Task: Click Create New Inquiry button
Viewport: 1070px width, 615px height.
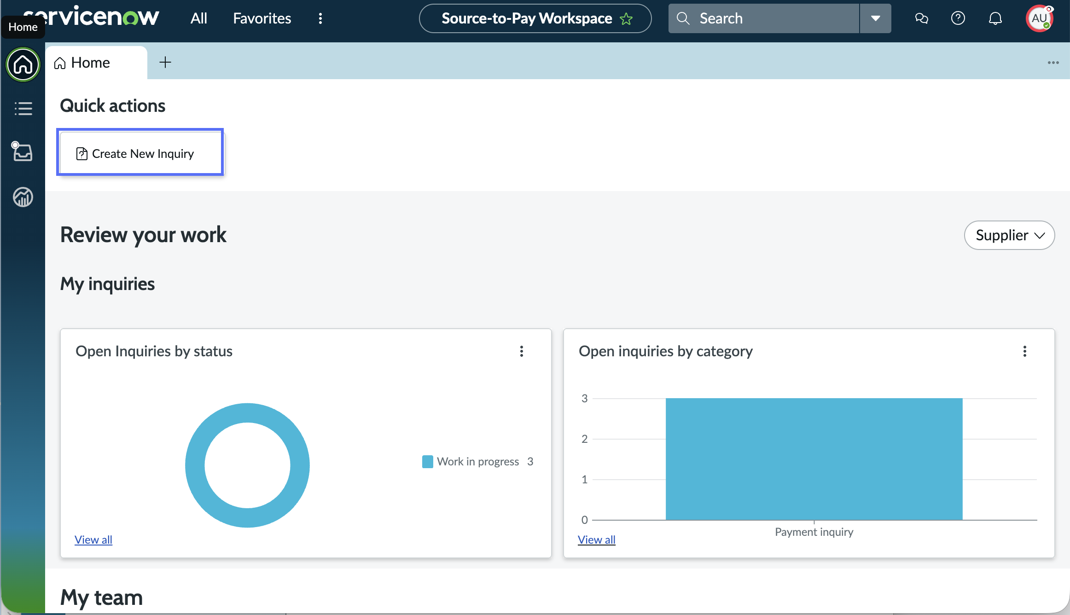Action: pyautogui.click(x=140, y=153)
